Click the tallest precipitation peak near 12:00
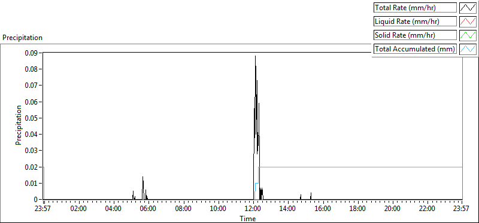The width and height of the screenshot is (479, 223). click(256, 57)
